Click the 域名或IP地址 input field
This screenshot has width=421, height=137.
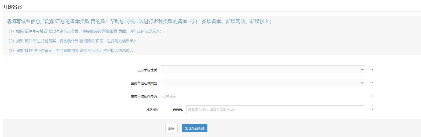[275, 109]
